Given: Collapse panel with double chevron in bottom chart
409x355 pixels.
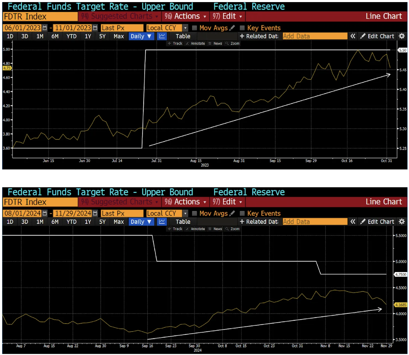Looking at the screenshot, I should (x=353, y=222).
